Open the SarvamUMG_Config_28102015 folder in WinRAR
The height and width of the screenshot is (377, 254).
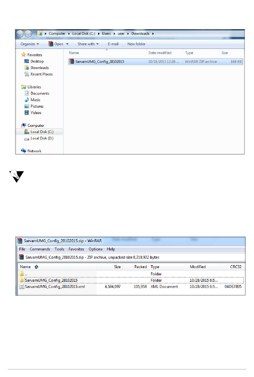pyautogui.click(x=51, y=280)
